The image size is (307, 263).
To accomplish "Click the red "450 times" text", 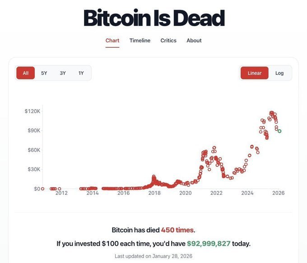I will (x=177, y=230).
